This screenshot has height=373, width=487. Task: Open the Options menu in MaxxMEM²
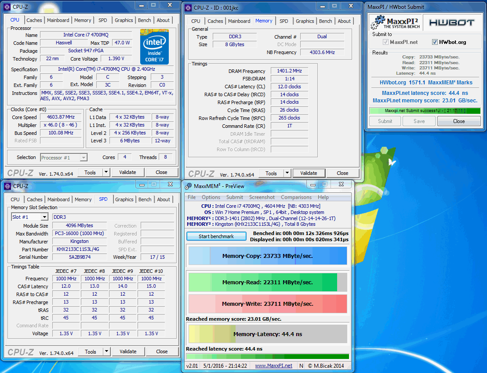pos(211,197)
